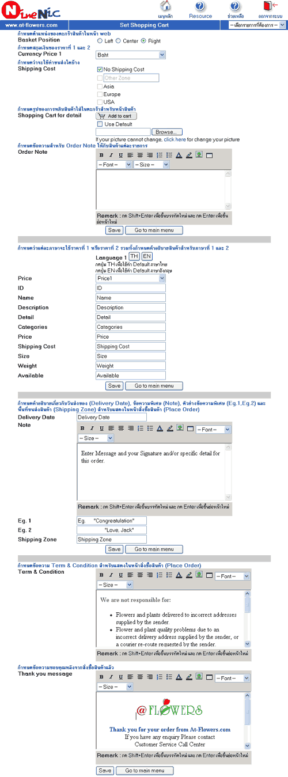Viewport: 288px width, 777px height.
Task: Toggle italic in Order Note editor
Action: [x=111, y=155]
